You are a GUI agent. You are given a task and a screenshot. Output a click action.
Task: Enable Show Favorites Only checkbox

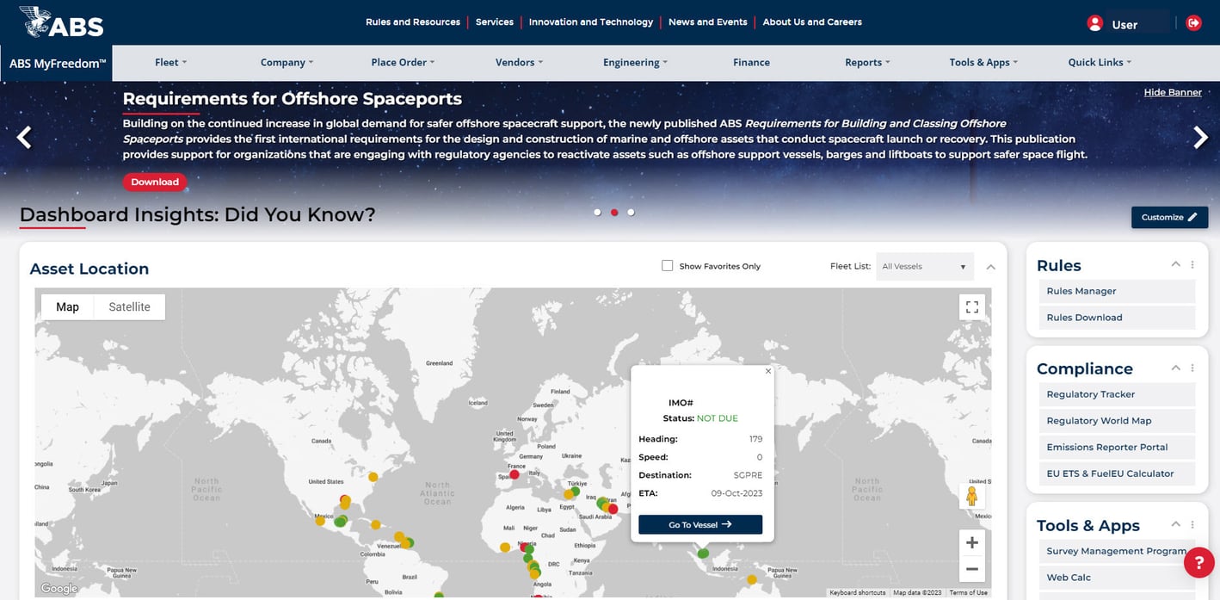[667, 265]
